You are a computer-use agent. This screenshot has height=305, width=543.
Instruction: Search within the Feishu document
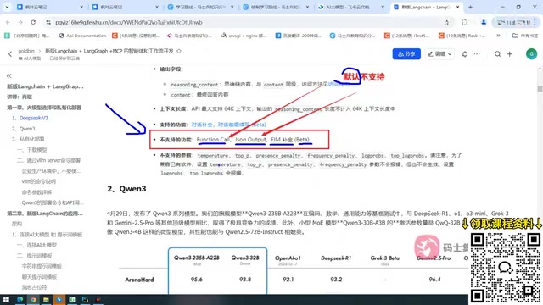pos(497,54)
